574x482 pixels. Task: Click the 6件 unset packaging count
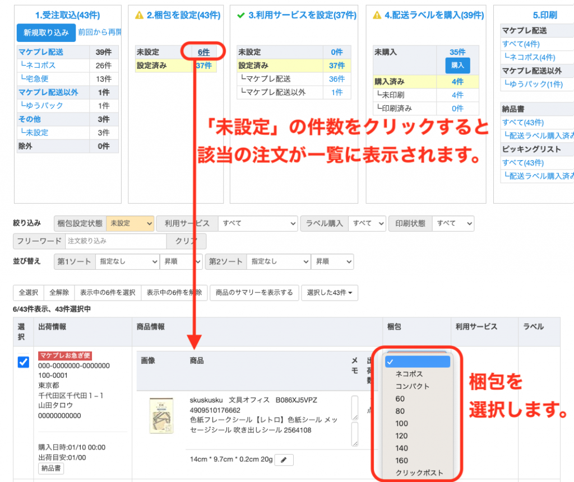coord(203,52)
